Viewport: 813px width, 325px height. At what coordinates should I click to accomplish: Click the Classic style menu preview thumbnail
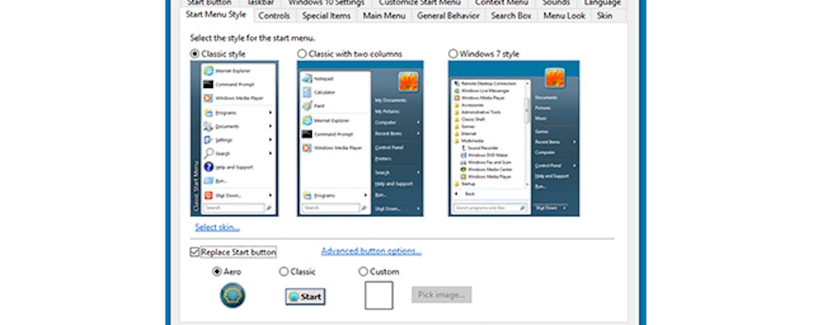pos(234,138)
